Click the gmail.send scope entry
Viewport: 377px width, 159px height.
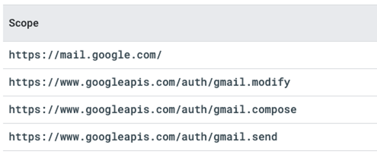click(143, 137)
